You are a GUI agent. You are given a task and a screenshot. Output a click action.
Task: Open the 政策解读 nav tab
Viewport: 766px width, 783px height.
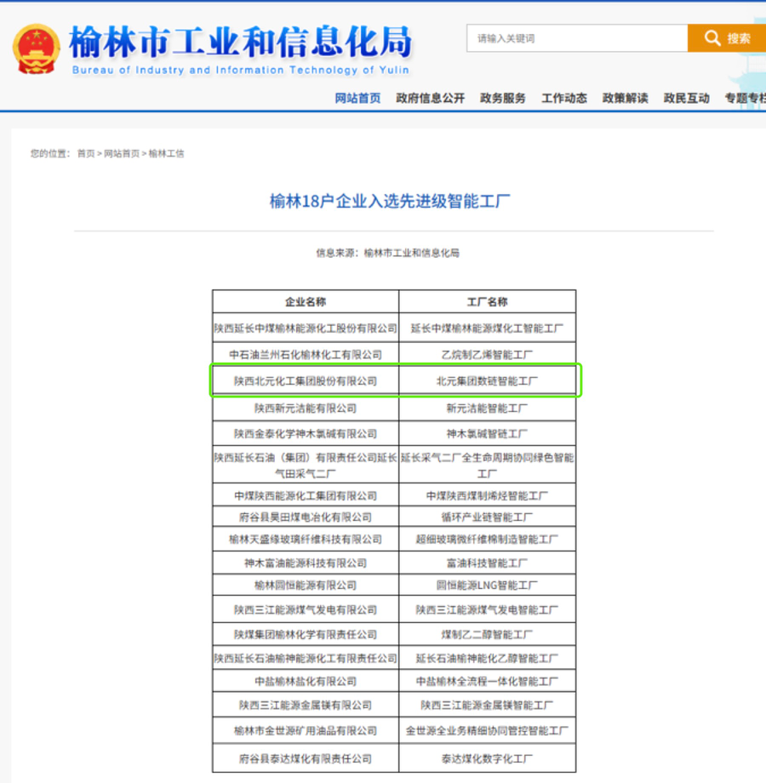(626, 99)
